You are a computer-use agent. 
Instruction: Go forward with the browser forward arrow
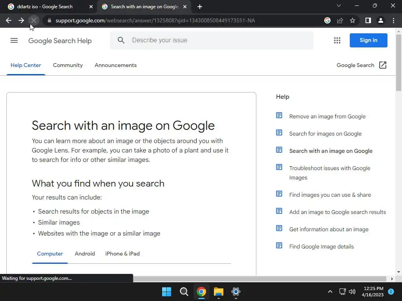tap(21, 20)
